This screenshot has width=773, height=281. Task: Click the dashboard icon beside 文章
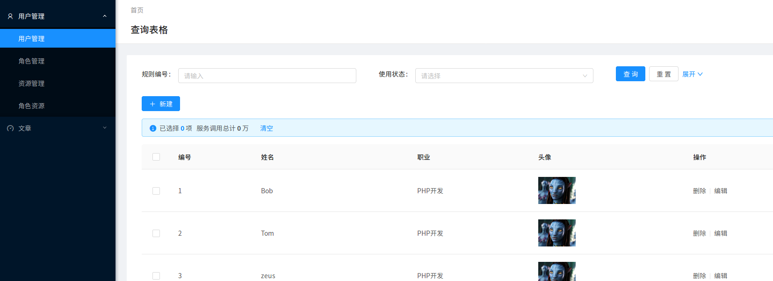tap(10, 128)
